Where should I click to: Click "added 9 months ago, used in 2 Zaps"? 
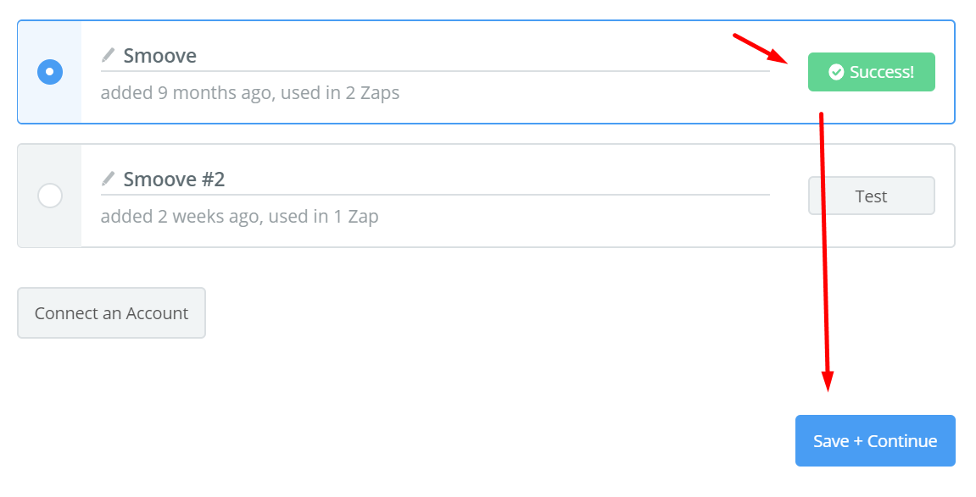pyautogui.click(x=250, y=93)
